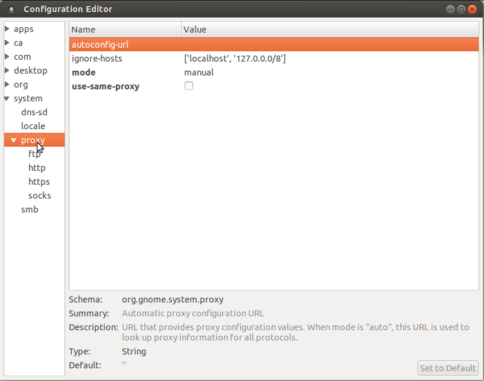484x381 pixels.
Task: Open the socks proxy node
Action: click(x=40, y=196)
